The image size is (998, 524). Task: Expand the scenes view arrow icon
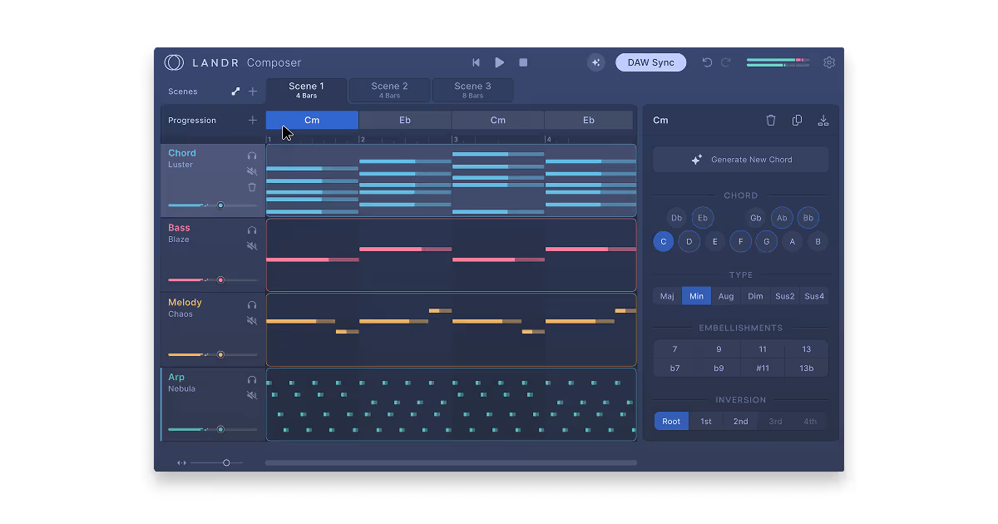pos(235,91)
